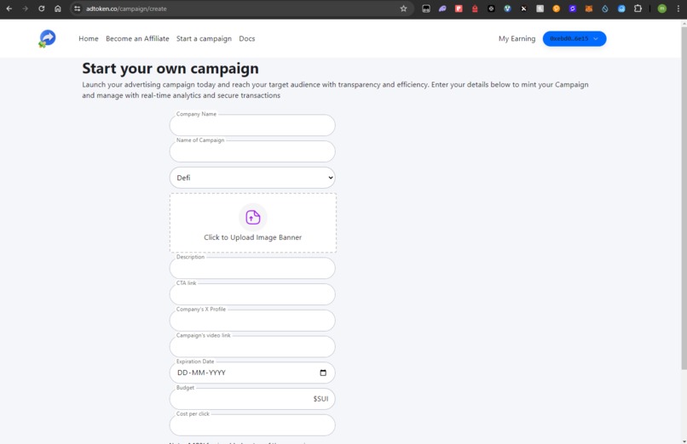
Task: Open the blue round extension icon
Action: click(621, 9)
